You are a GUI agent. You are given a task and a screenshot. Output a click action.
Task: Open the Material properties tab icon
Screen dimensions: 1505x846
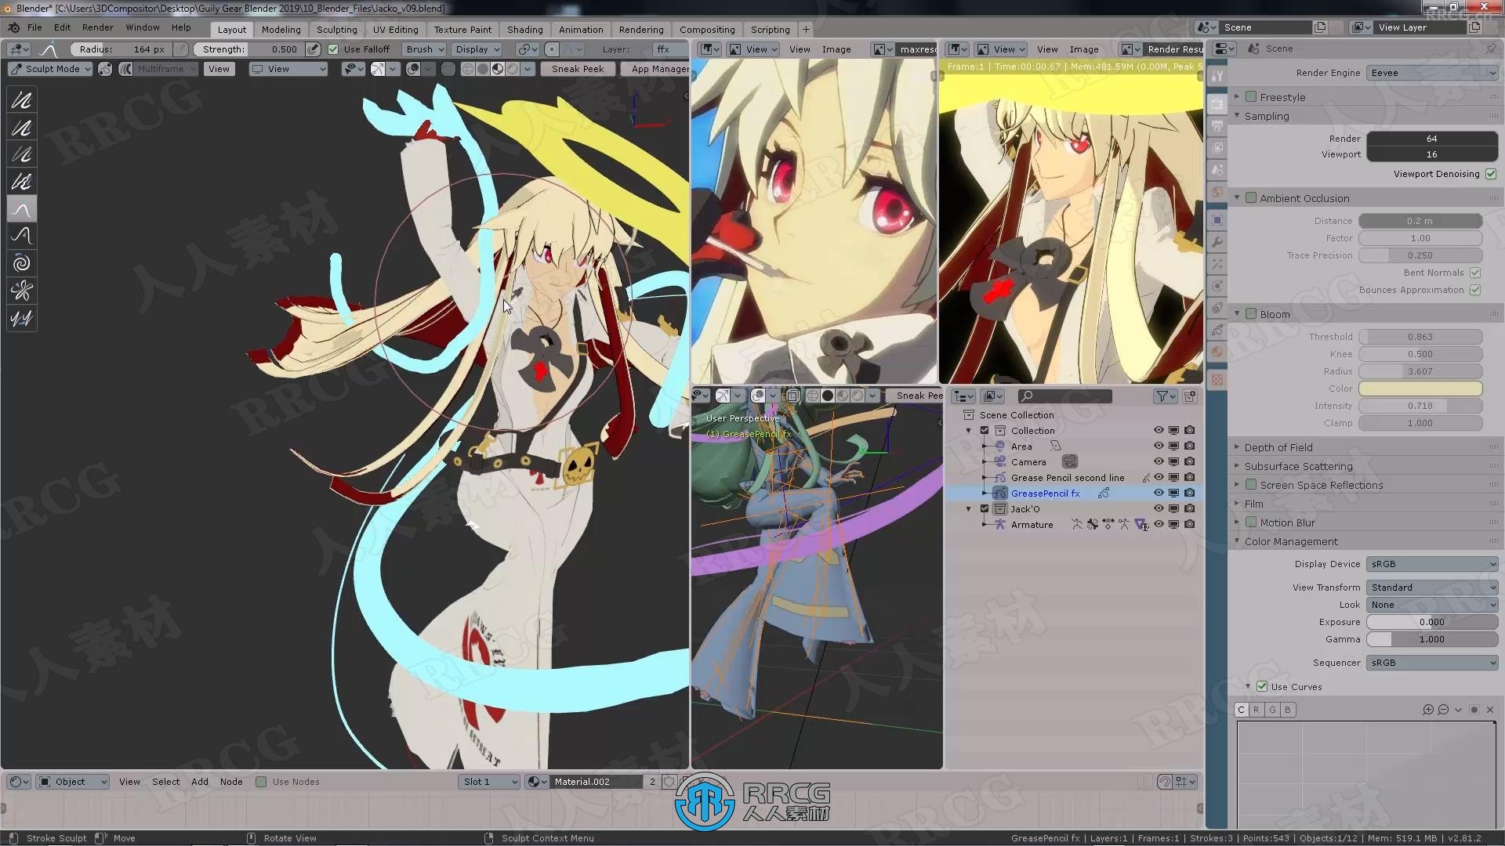[x=1217, y=352]
